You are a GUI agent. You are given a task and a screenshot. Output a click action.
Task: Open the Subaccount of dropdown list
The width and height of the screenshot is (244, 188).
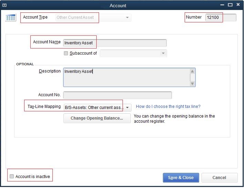tap(163, 53)
